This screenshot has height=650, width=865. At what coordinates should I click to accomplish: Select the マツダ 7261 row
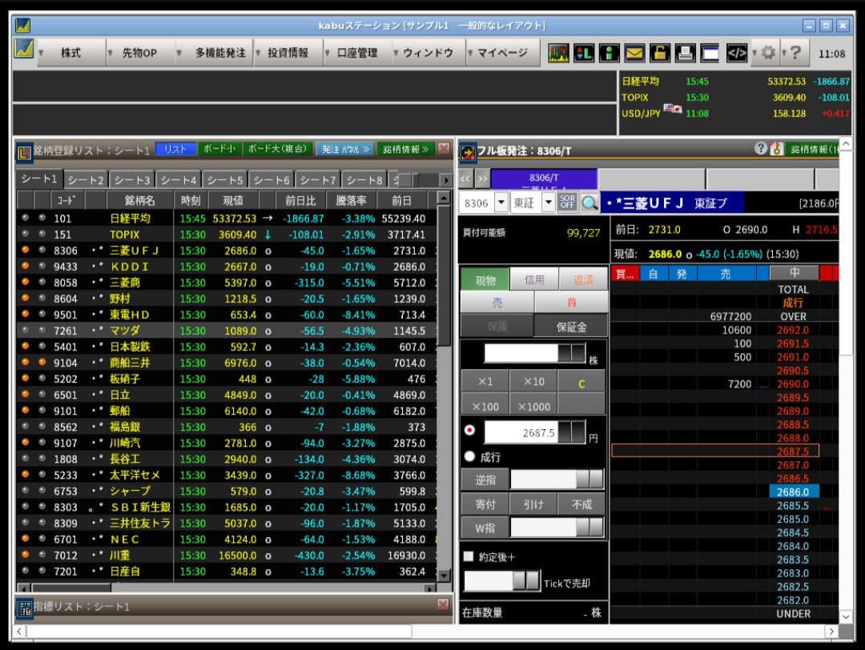coord(226,331)
